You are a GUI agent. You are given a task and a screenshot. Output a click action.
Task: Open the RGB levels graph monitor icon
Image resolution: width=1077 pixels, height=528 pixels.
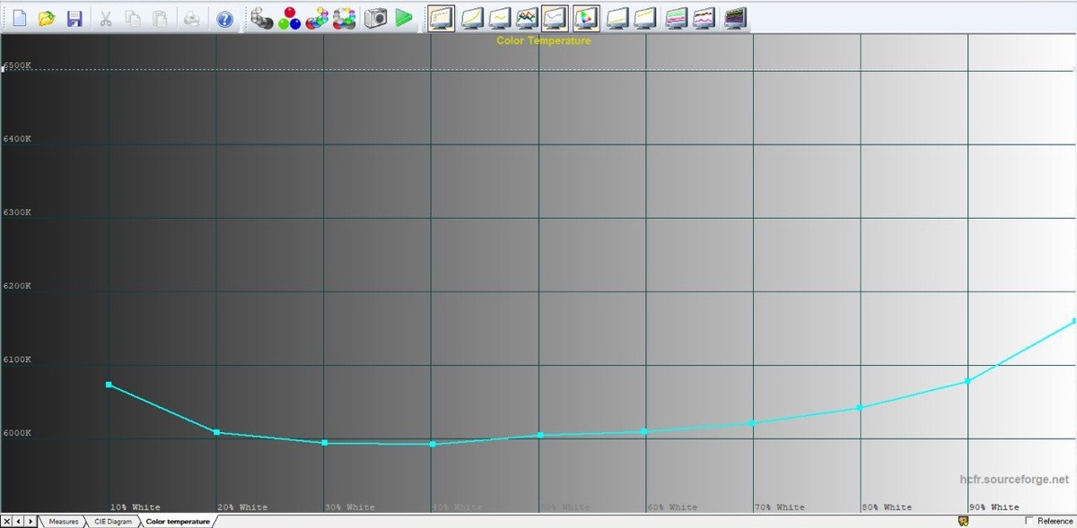pyautogui.click(x=528, y=17)
